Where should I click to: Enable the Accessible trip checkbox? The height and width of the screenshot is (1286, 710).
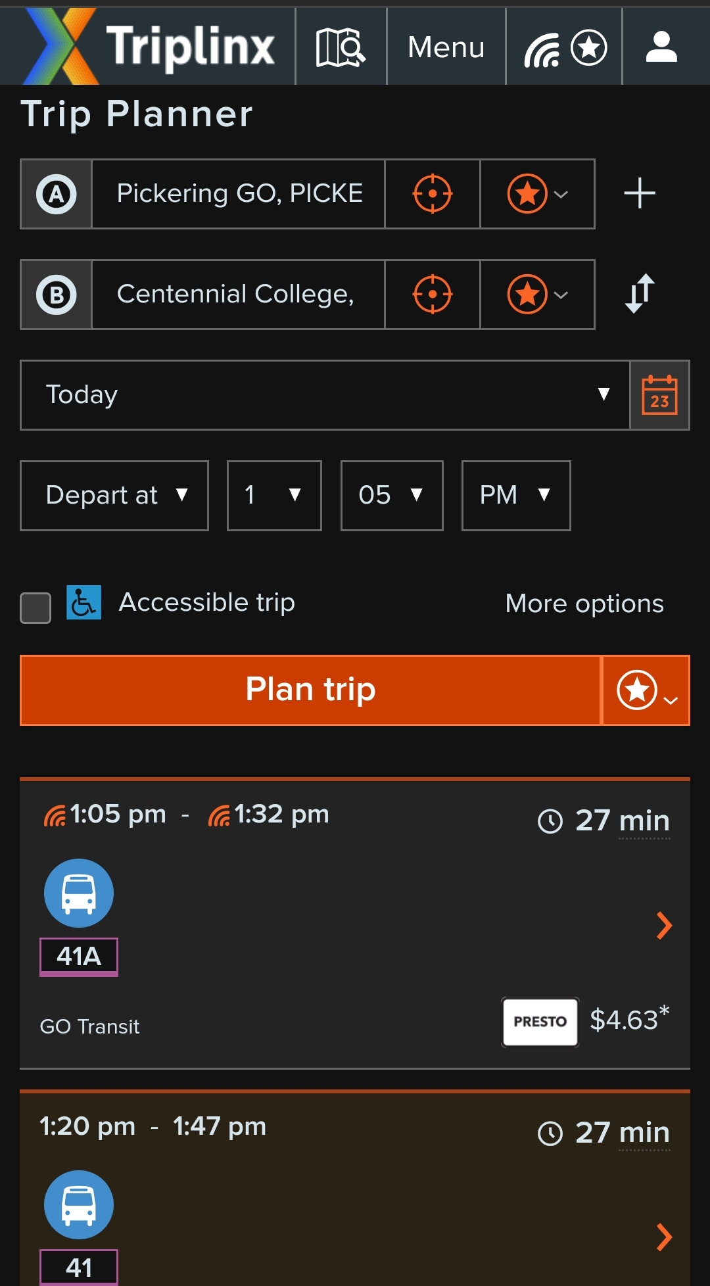(x=35, y=607)
